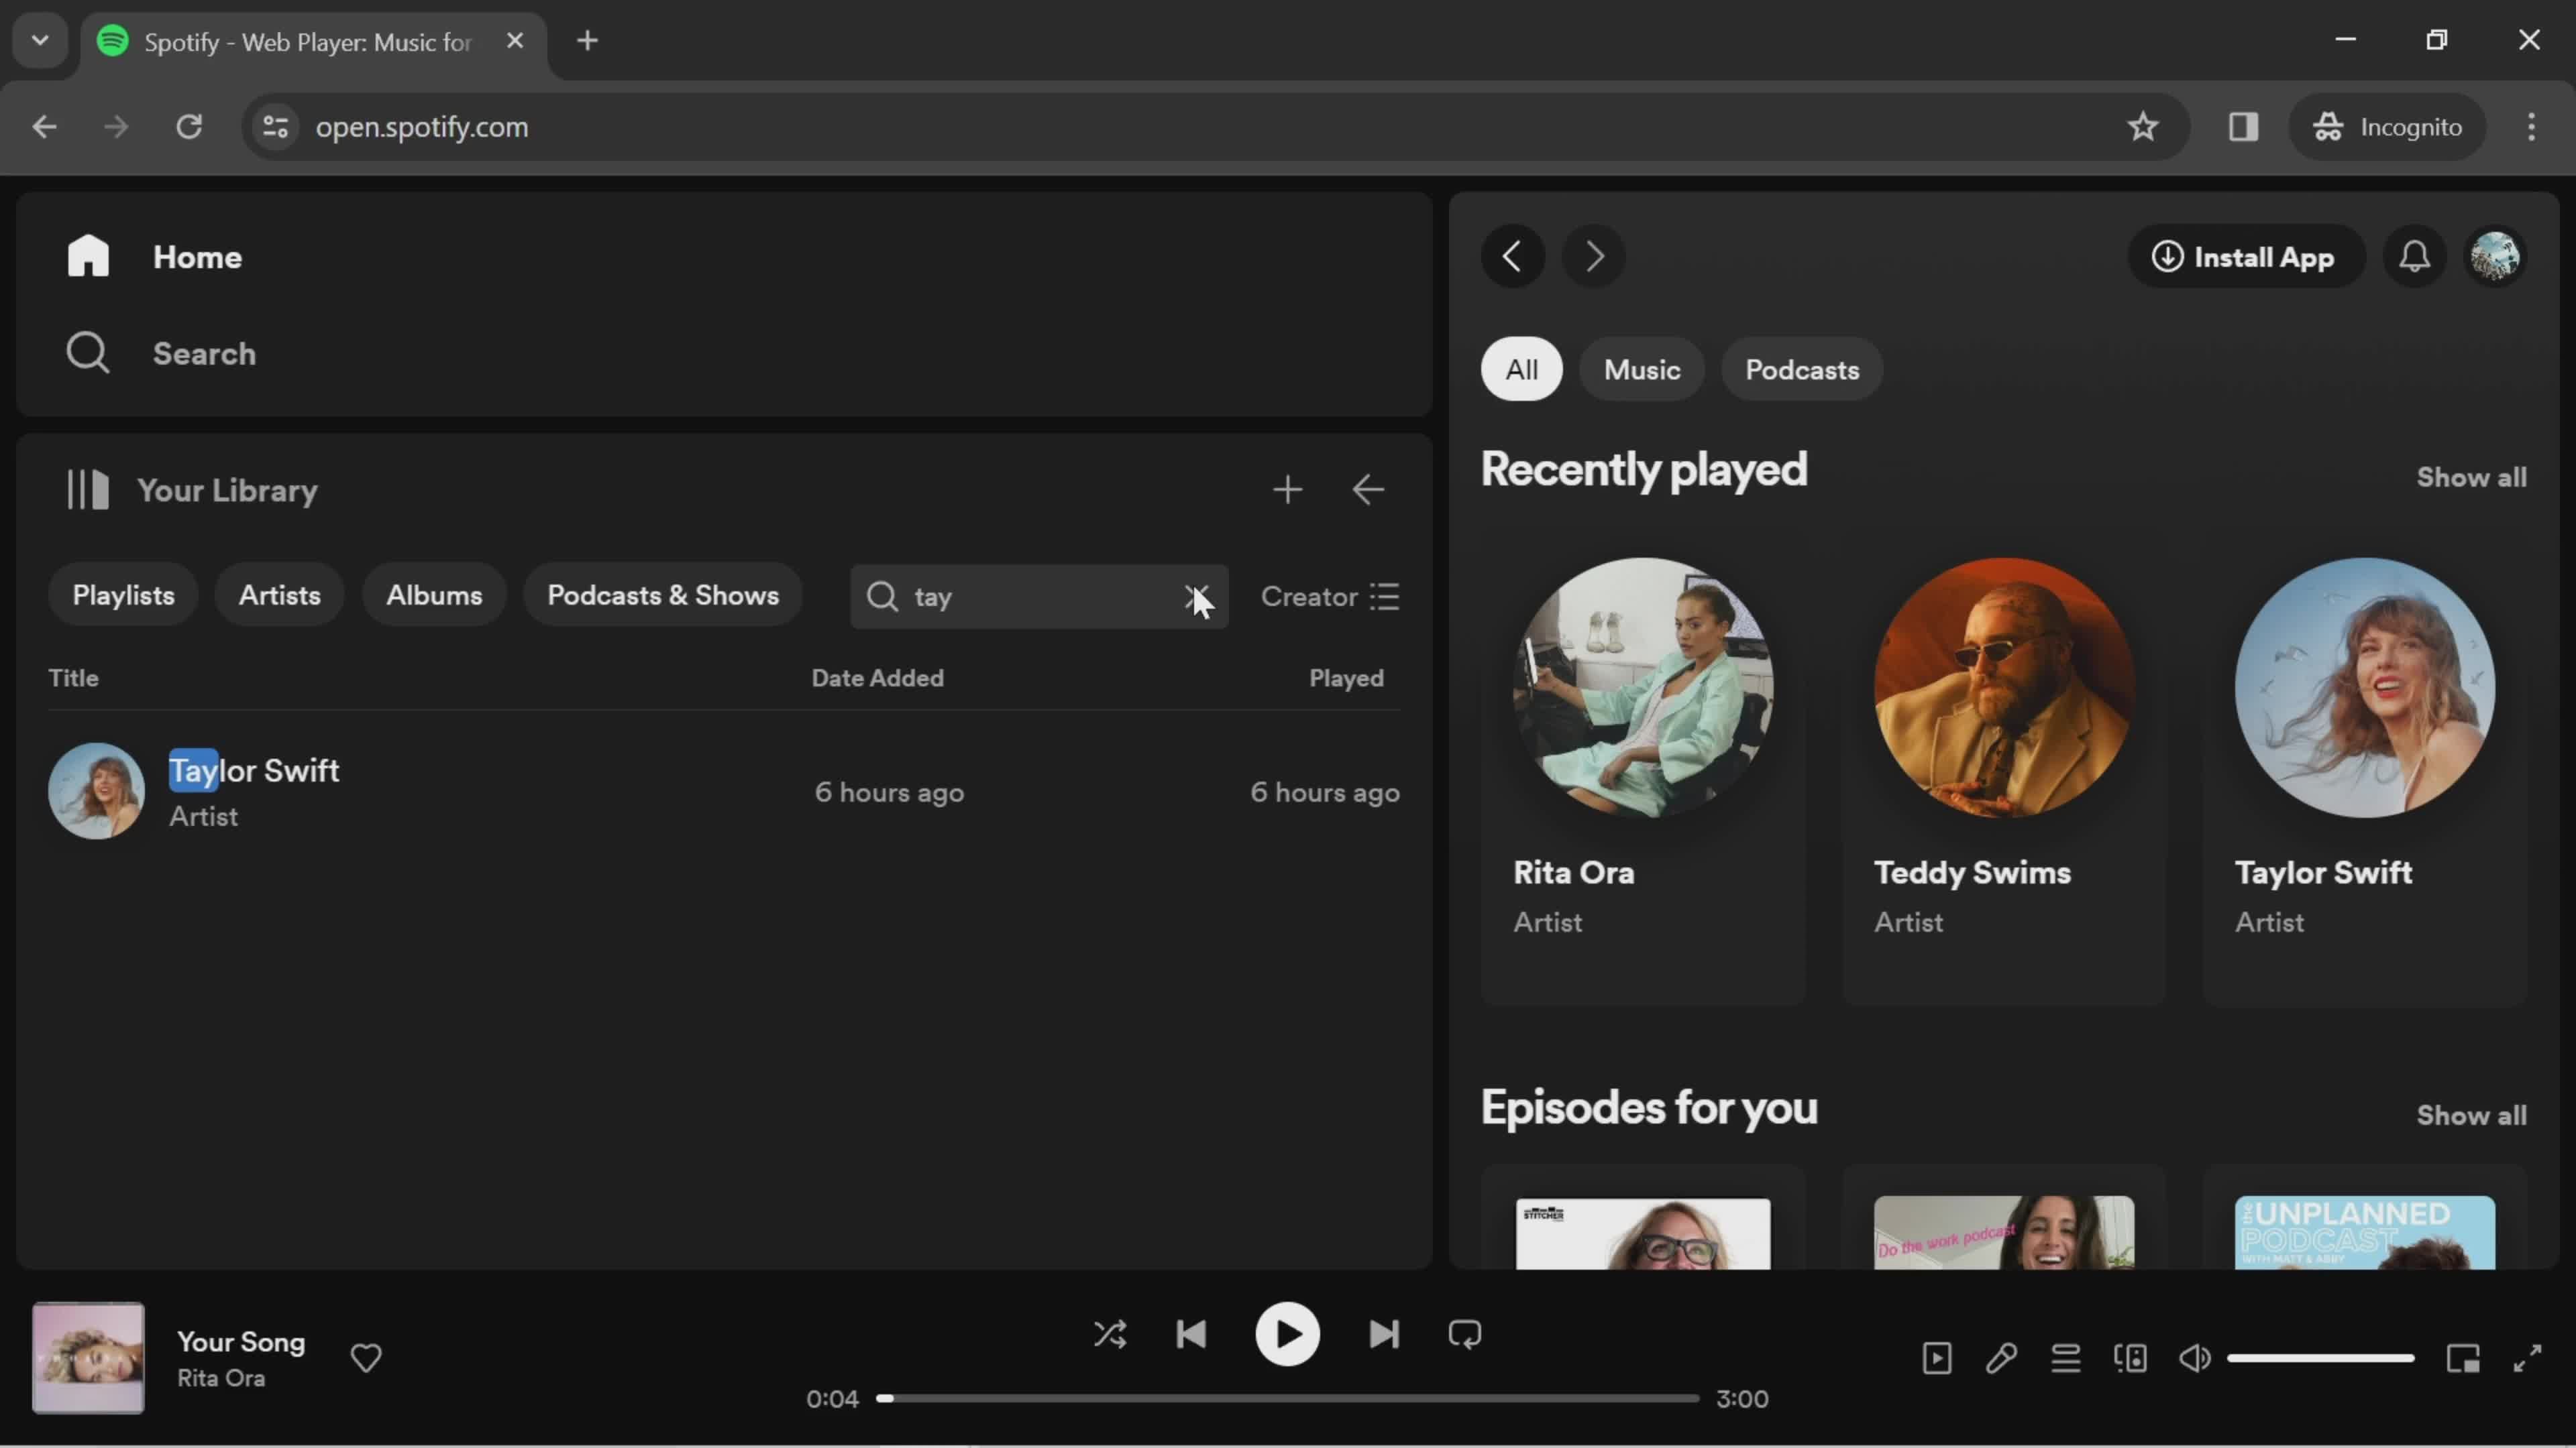Filter library by Podcasts & Shows
Viewport: 2576px width, 1448px height.
(663, 595)
